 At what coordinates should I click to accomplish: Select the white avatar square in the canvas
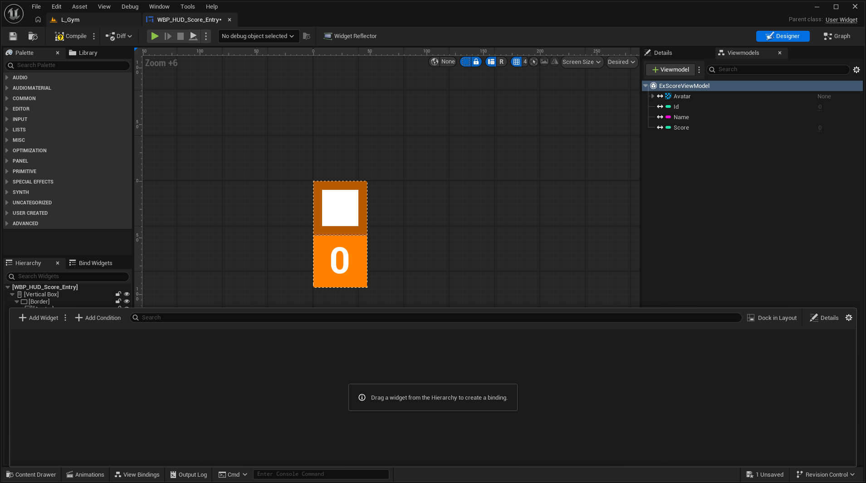coord(340,208)
